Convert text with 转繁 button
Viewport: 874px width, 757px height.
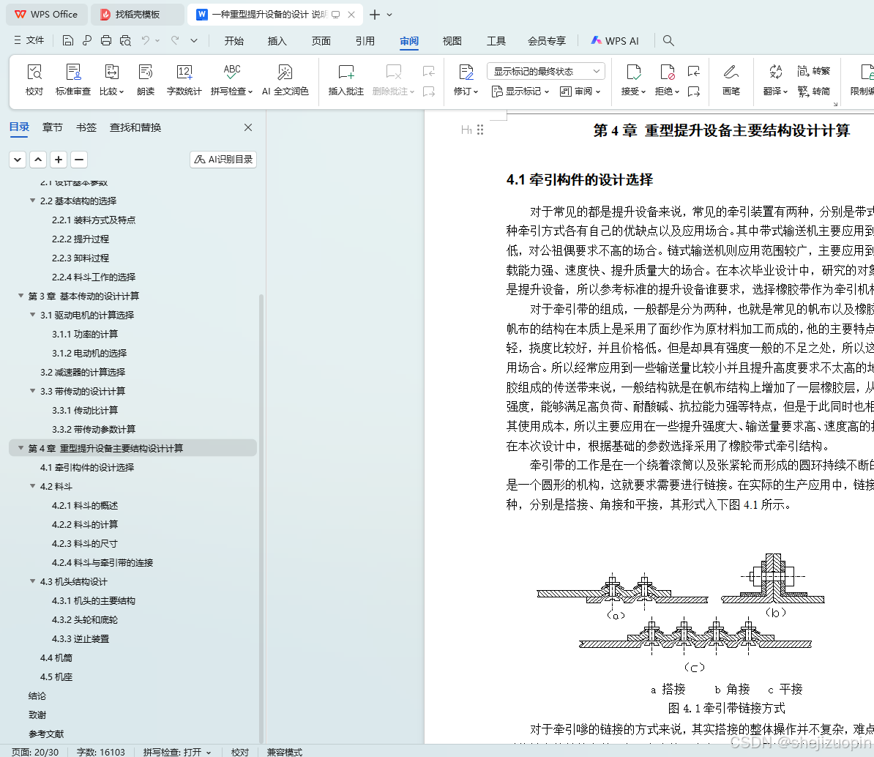[x=814, y=71]
